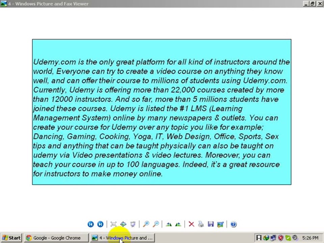Click the 5:26 PM clock

point(310,238)
